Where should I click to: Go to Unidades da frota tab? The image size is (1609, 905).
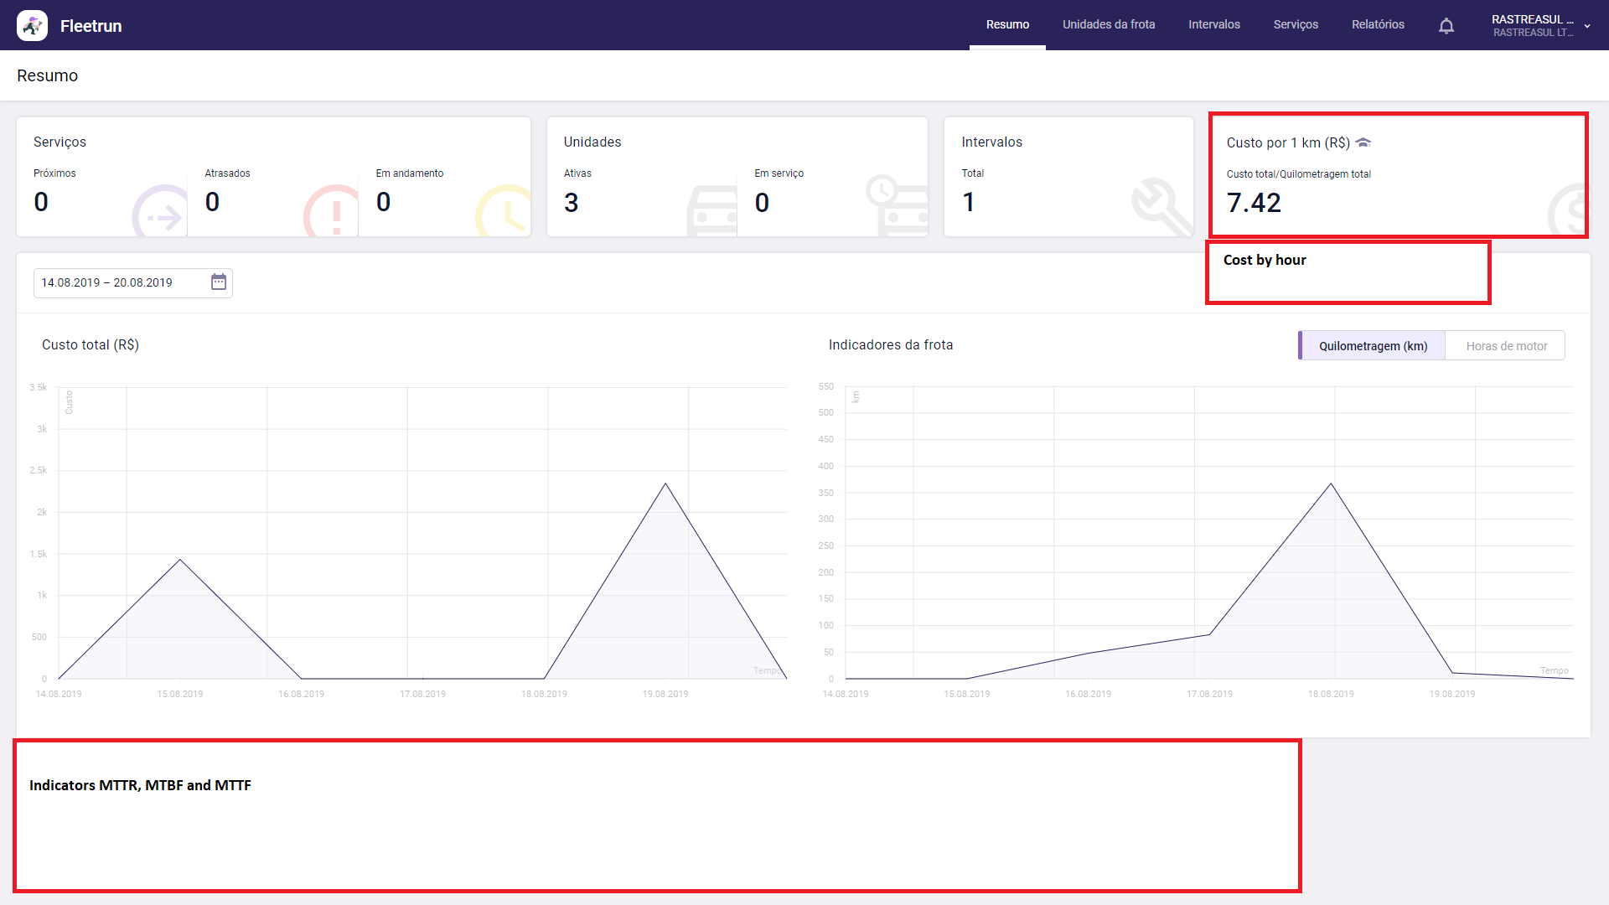(x=1108, y=24)
